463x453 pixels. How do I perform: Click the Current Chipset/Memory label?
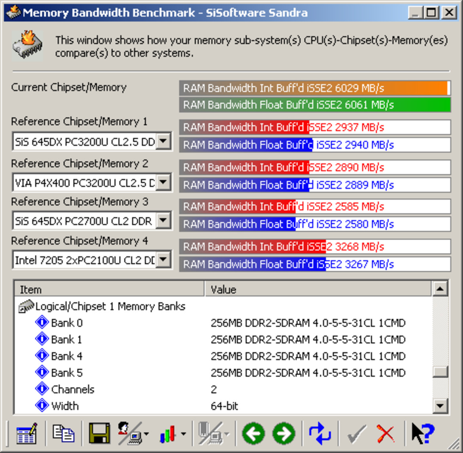69,87
